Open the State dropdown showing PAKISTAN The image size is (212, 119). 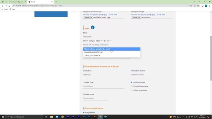103,37
